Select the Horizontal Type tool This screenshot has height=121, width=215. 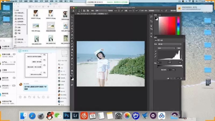click(x=72, y=62)
